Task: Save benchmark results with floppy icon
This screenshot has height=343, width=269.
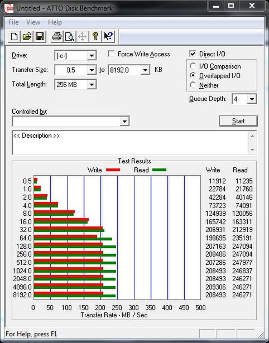Action: click(40, 36)
